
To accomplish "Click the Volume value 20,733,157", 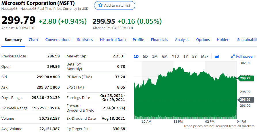I will click(50, 118).
